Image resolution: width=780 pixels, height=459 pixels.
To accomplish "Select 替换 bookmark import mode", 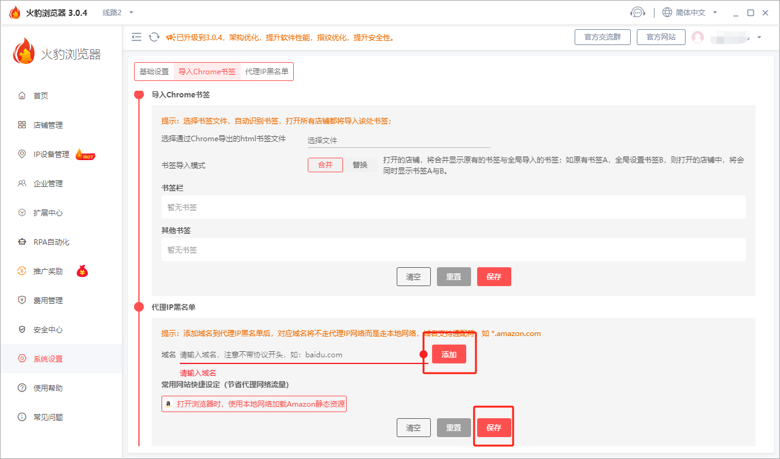I will click(x=360, y=165).
